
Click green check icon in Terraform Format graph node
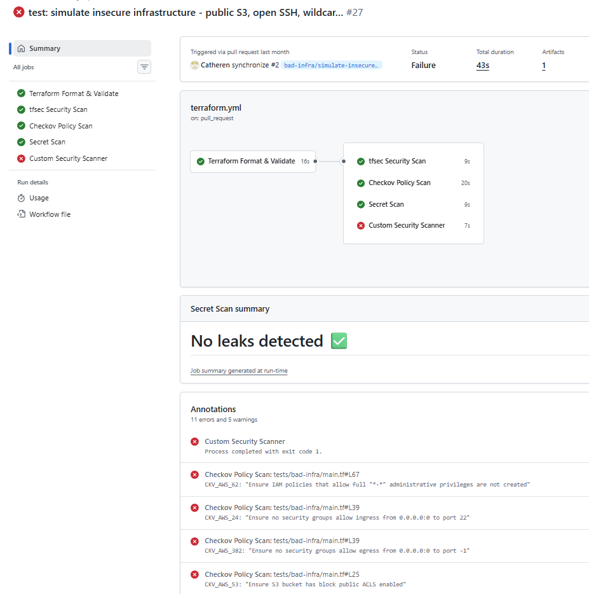pyautogui.click(x=201, y=162)
